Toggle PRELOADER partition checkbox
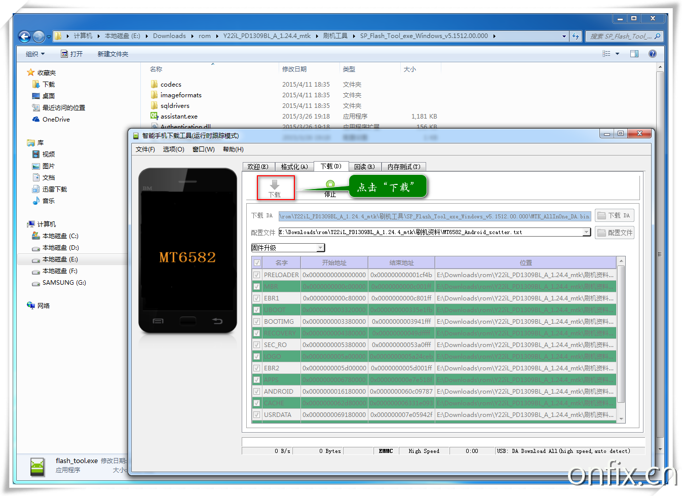The width and height of the screenshot is (682, 496). tap(257, 275)
